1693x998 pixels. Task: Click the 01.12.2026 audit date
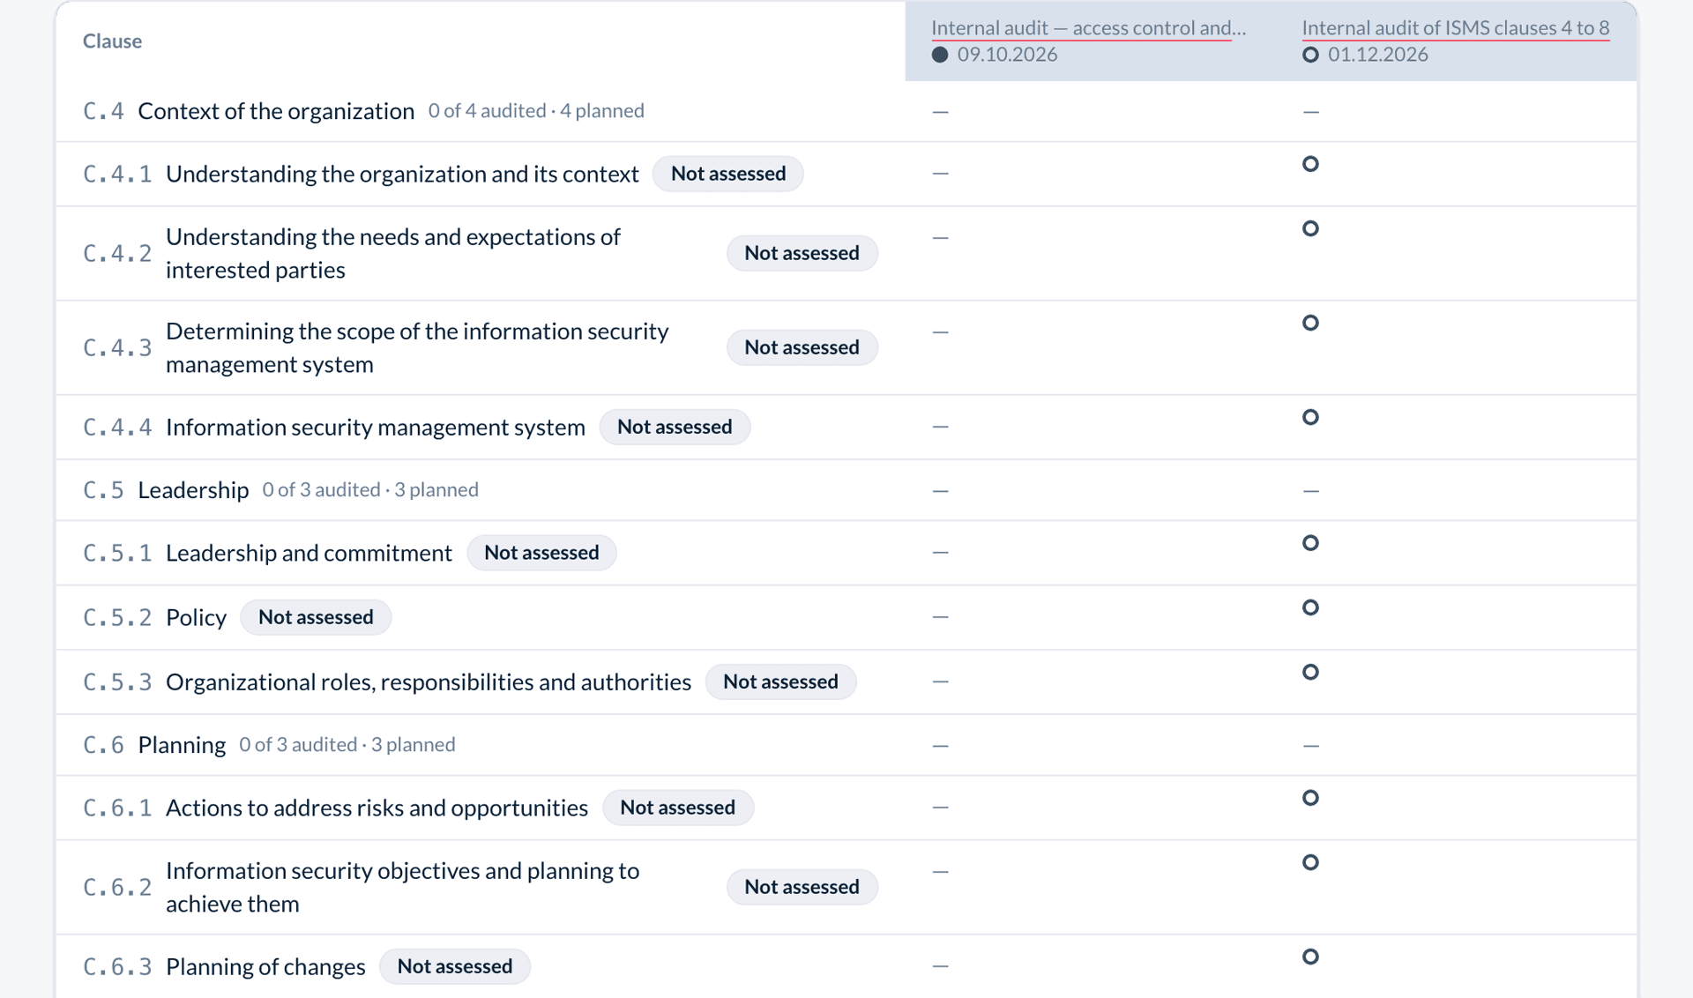coord(1377,55)
